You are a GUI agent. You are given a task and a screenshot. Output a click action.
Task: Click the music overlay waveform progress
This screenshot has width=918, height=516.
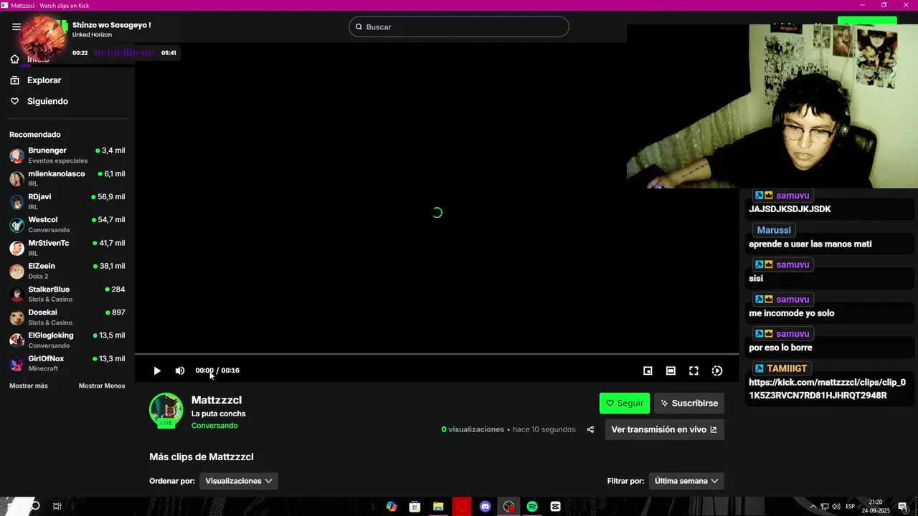(x=125, y=53)
